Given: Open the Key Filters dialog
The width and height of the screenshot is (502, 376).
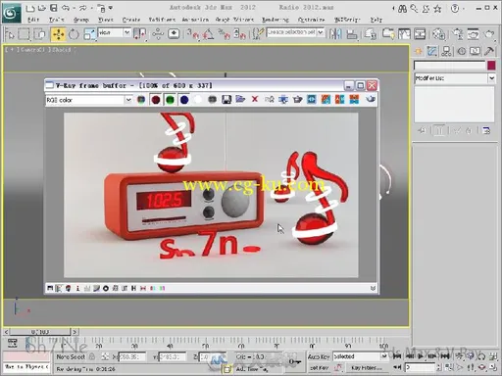Looking at the screenshot, I should (x=367, y=368).
